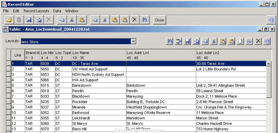Image resolution: width=278 pixels, height=133 pixels.
Task: Save the file using the main toolbar floppy icon
Action: coord(29,20)
